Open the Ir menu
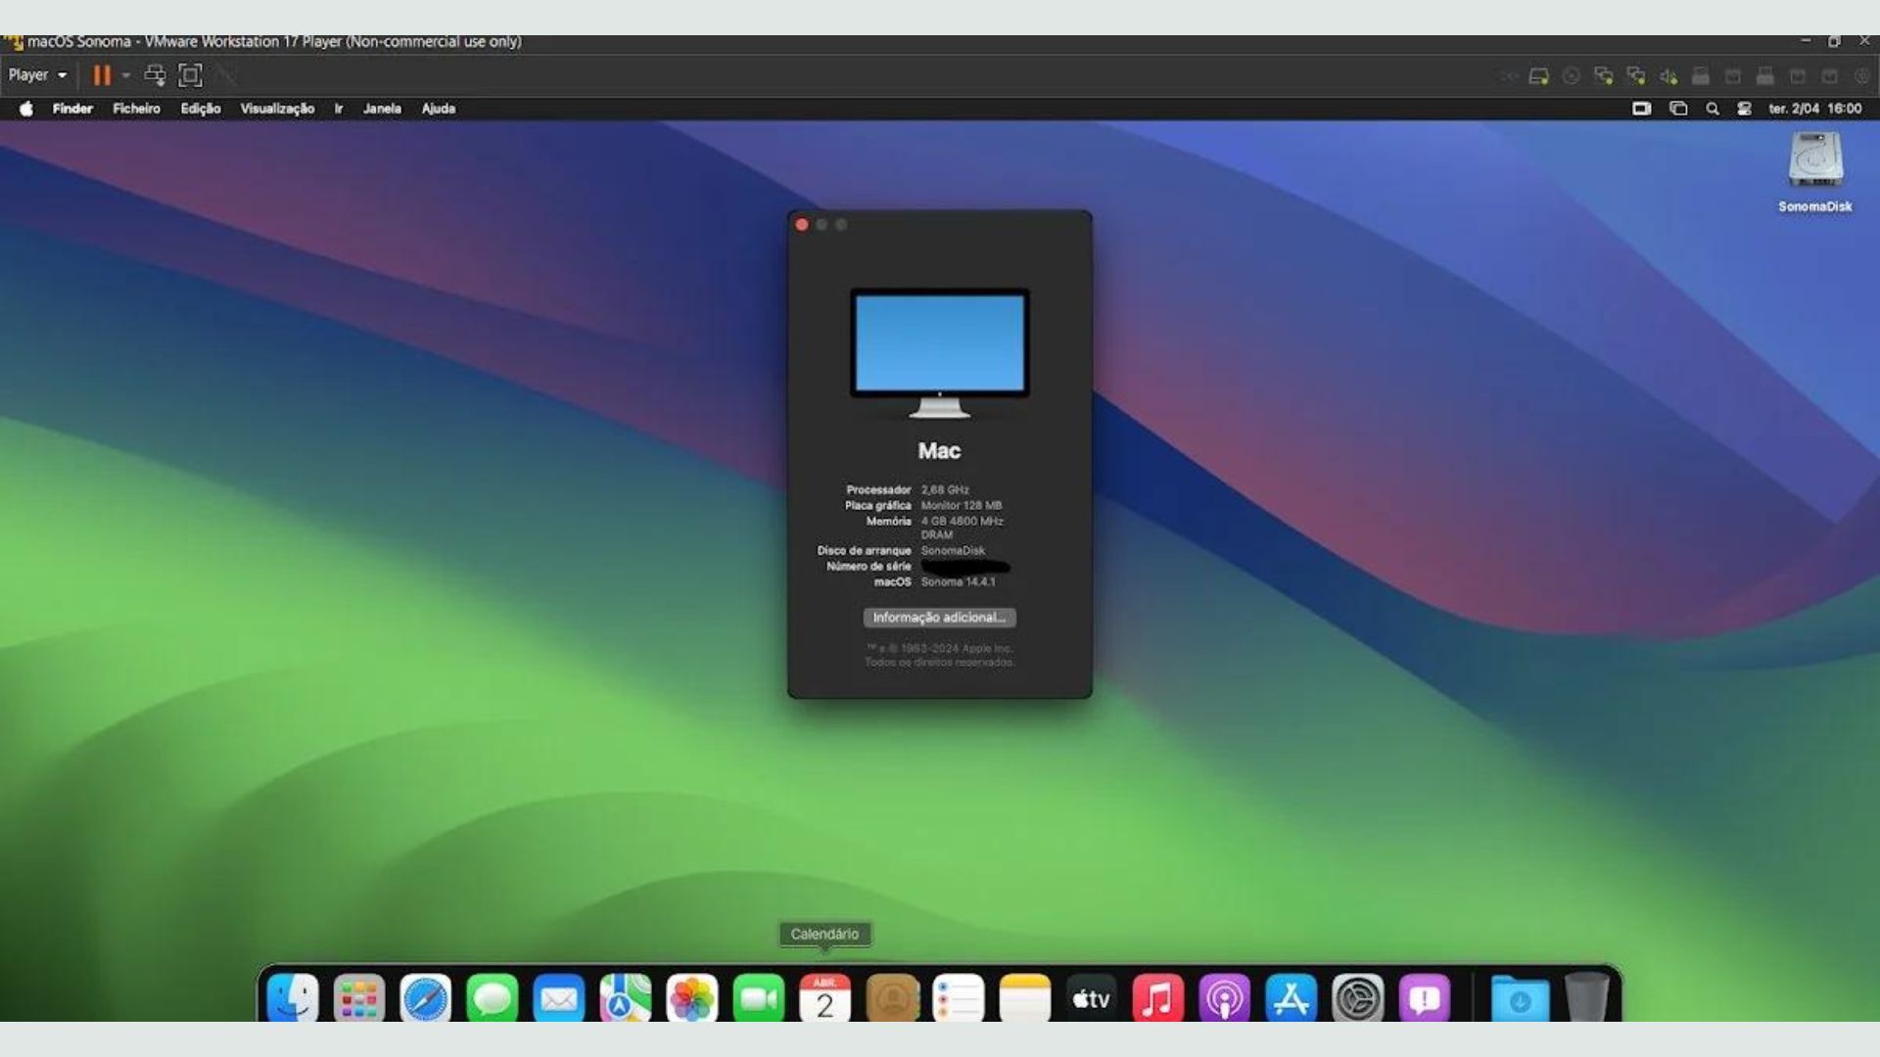 click(339, 109)
